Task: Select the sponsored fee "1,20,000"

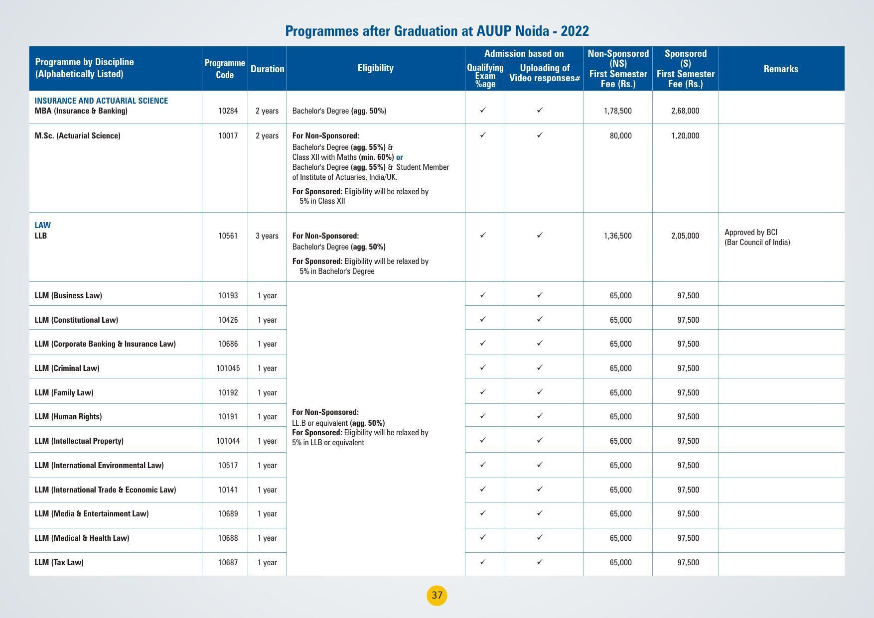Action: (x=685, y=135)
